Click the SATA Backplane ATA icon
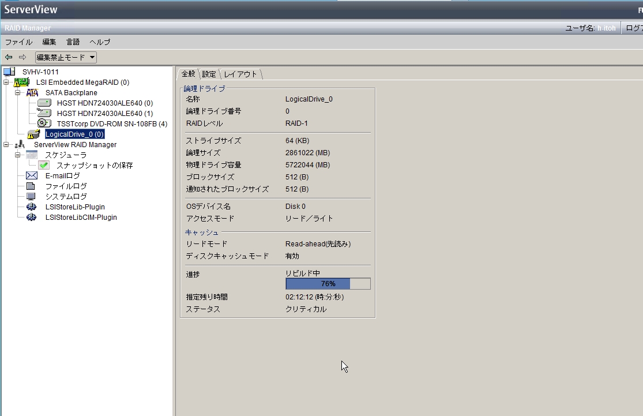The image size is (643, 416). click(32, 93)
